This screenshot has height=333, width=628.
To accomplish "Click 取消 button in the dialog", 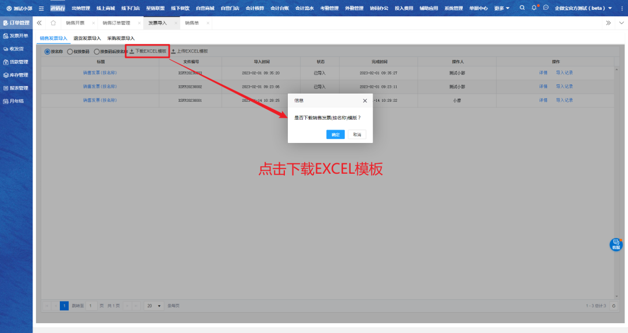I will 356,134.
